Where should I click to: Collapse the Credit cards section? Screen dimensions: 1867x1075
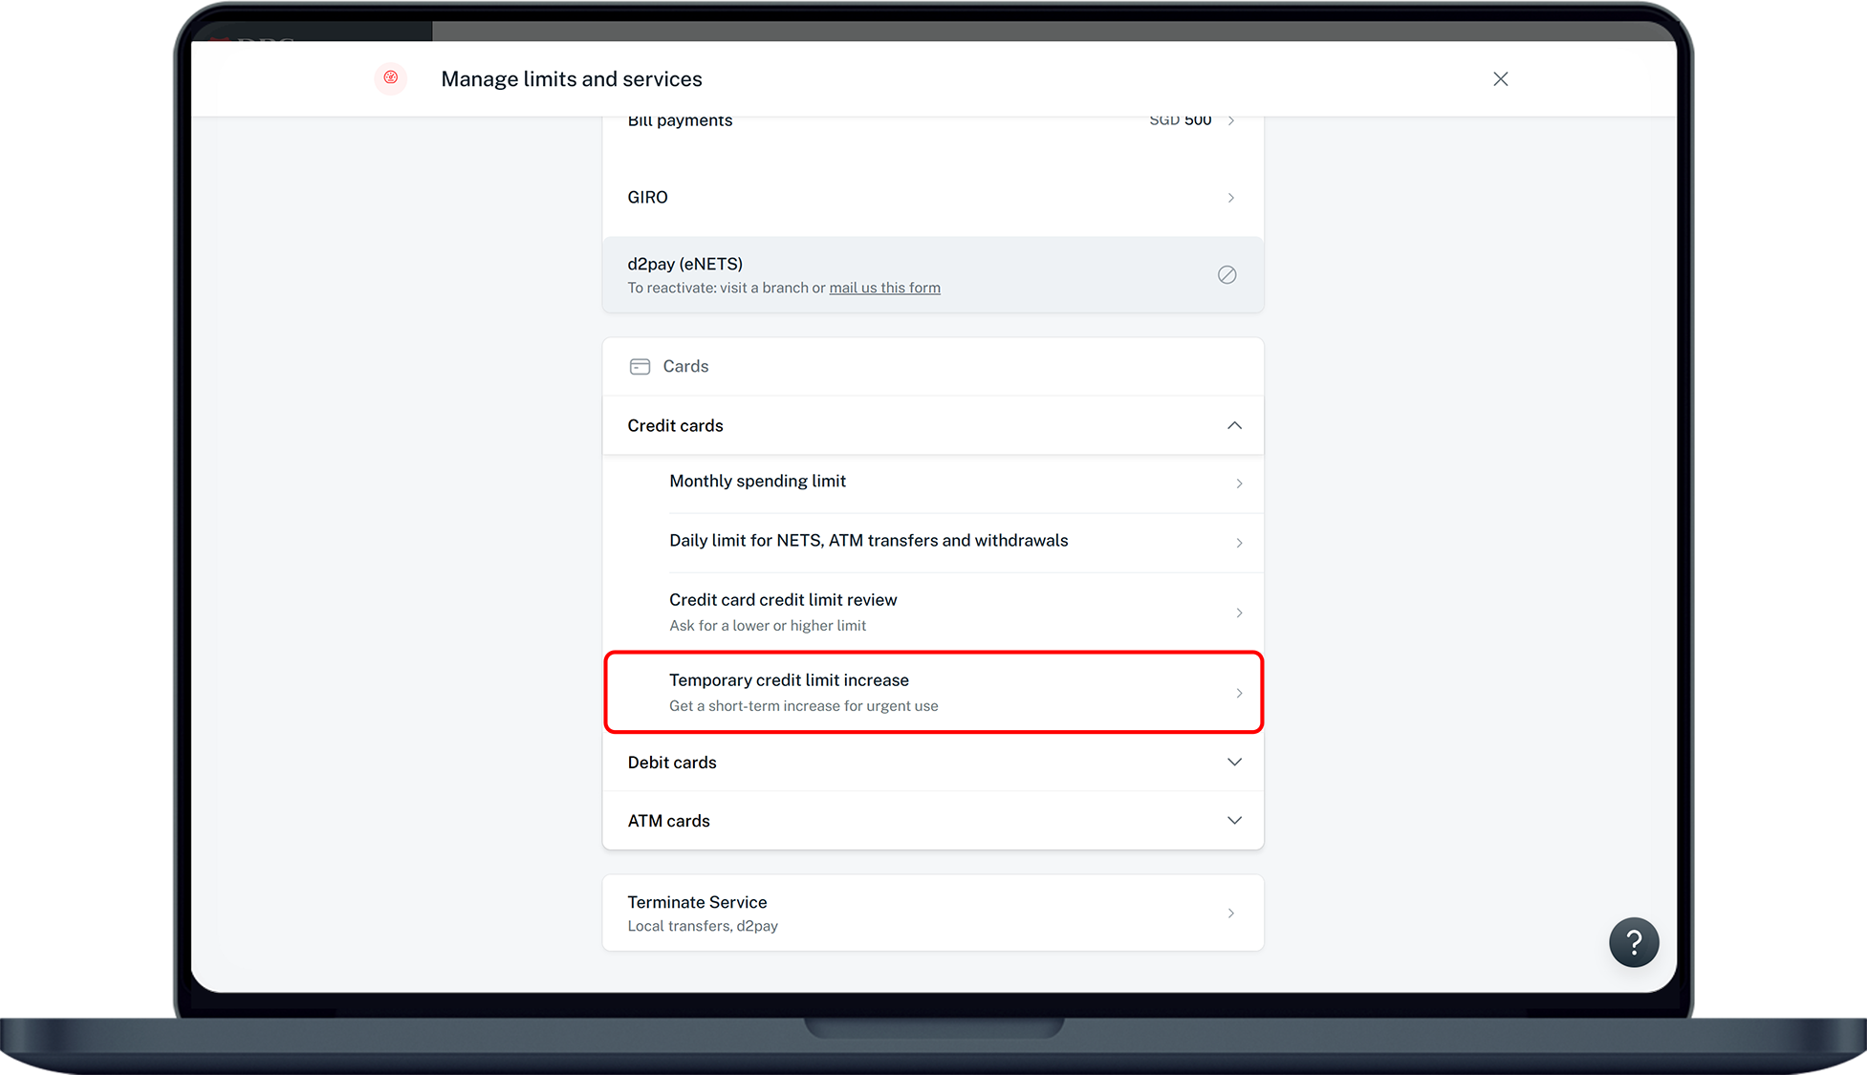tap(1234, 426)
